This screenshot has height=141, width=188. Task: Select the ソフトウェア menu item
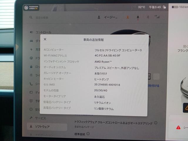(x=47, y=127)
